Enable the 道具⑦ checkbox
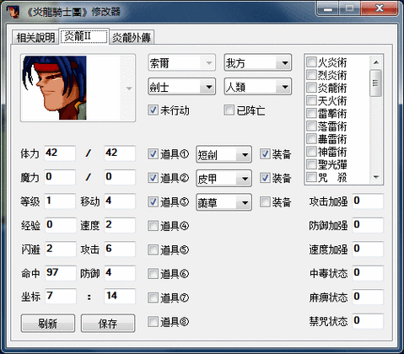The image size is (404, 354). click(154, 298)
